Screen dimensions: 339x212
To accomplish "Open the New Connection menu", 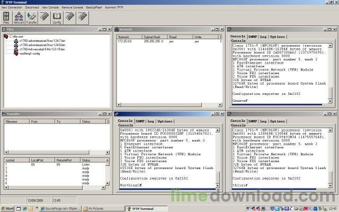I will 12,7.
